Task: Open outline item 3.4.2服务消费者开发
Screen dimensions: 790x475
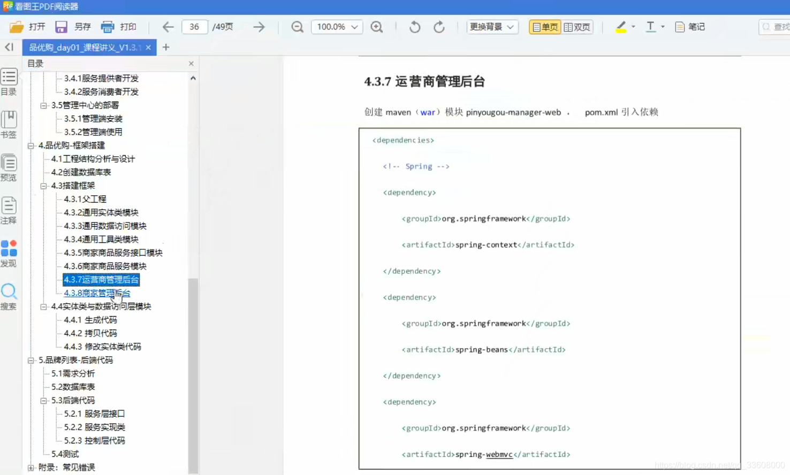Action: click(x=101, y=92)
